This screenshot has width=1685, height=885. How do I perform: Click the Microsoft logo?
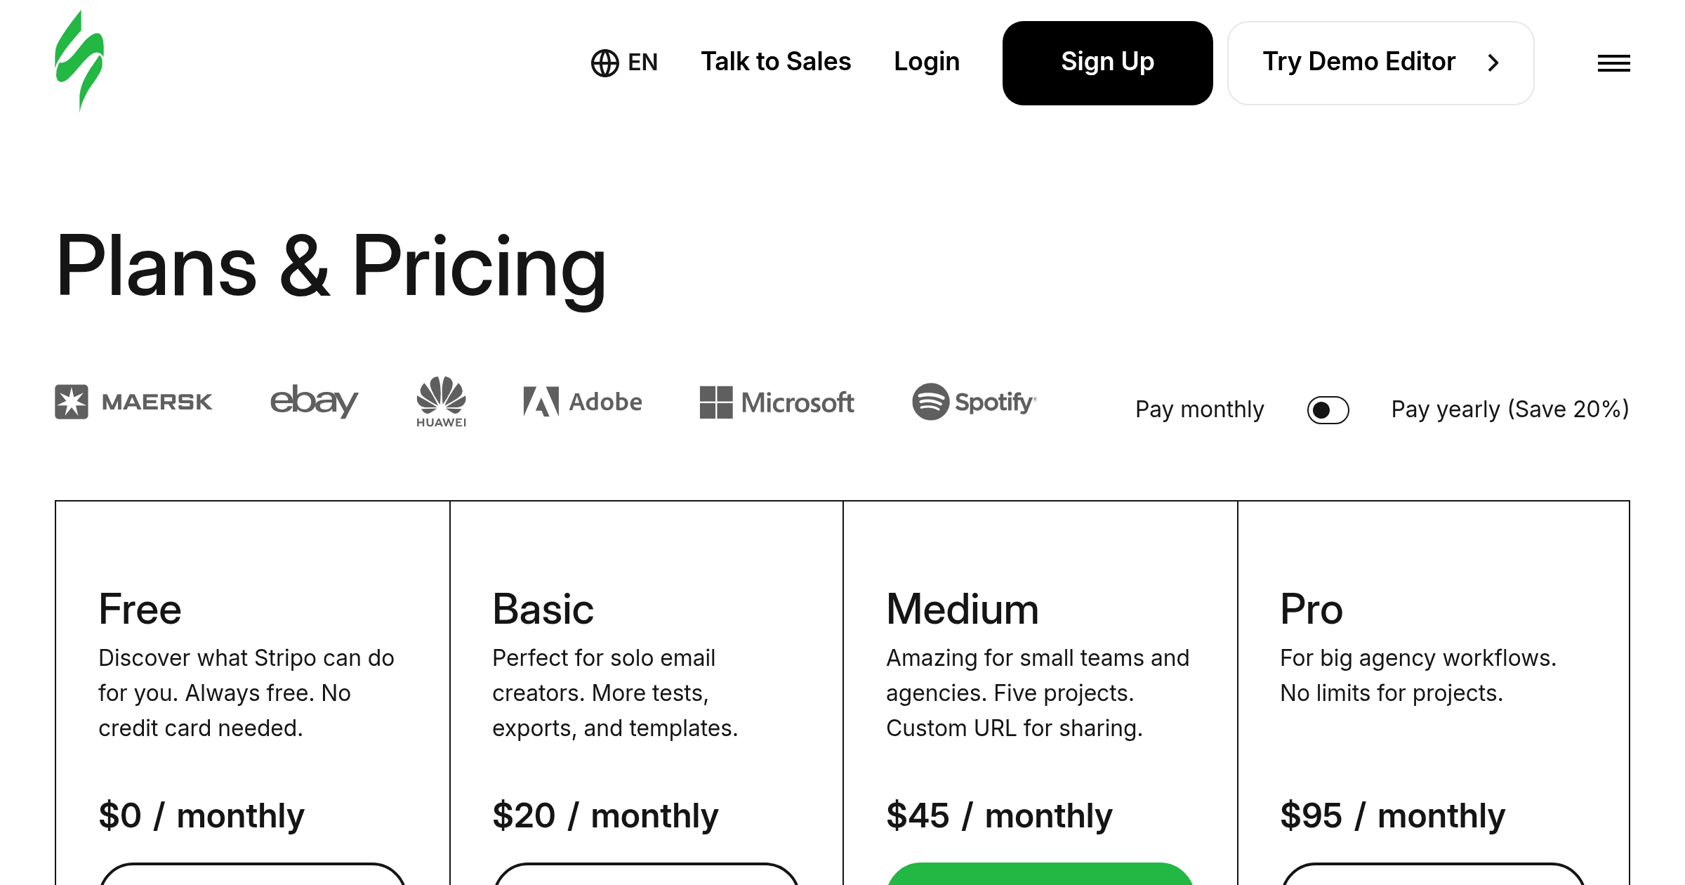pyautogui.click(x=777, y=402)
